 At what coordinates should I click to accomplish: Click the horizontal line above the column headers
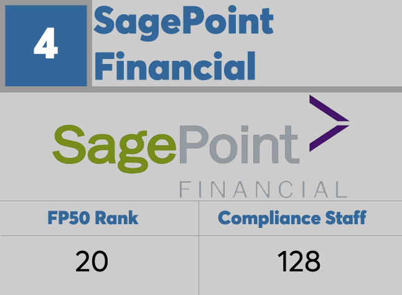coord(201,201)
